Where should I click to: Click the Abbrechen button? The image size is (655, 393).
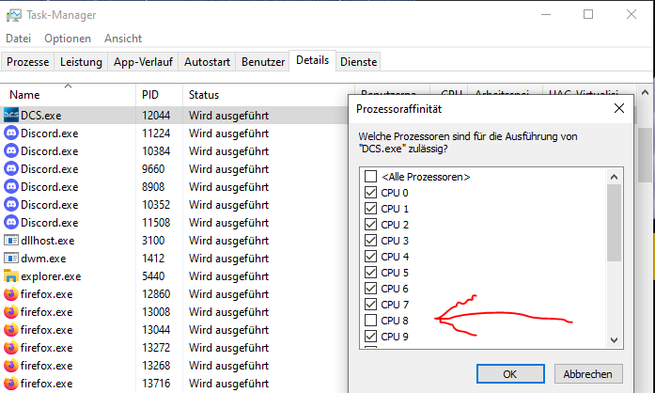[x=588, y=374]
